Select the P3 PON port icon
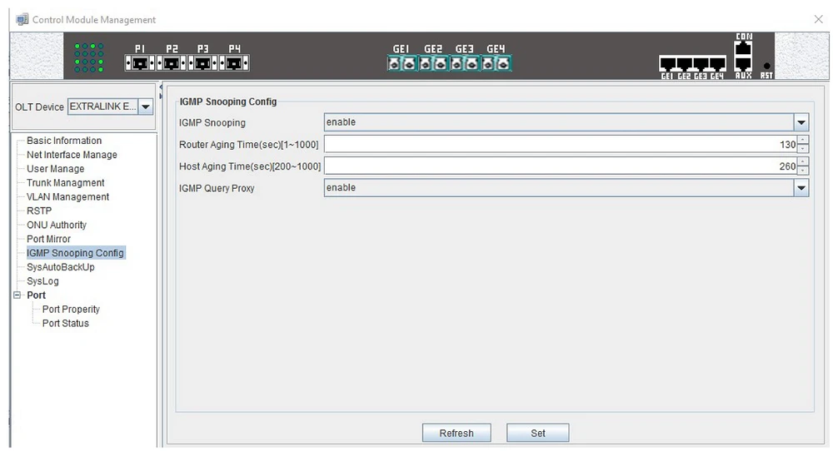 pyautogui.click(x=203, y=63)
